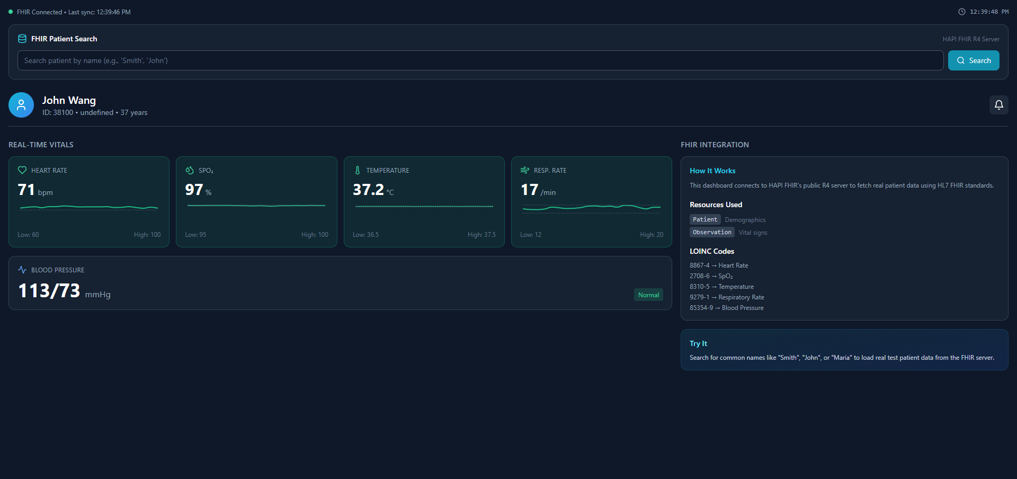Click the FHIR INTEGRATION section heading
This screenshot has height=479, width=1017.
pos(715,145)
